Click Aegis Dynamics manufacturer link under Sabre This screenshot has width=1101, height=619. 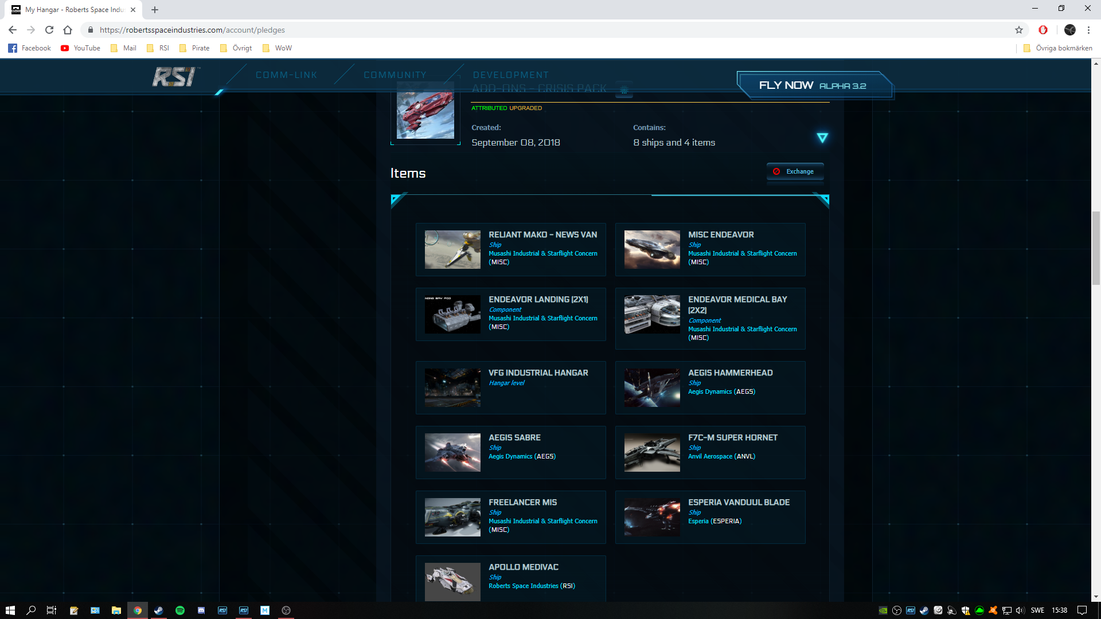click(510, 456)
